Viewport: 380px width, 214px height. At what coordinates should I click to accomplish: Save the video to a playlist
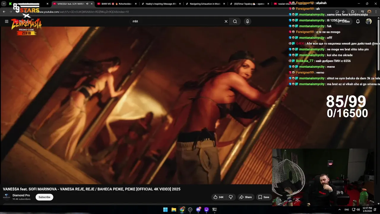click(x=264, y=197)
